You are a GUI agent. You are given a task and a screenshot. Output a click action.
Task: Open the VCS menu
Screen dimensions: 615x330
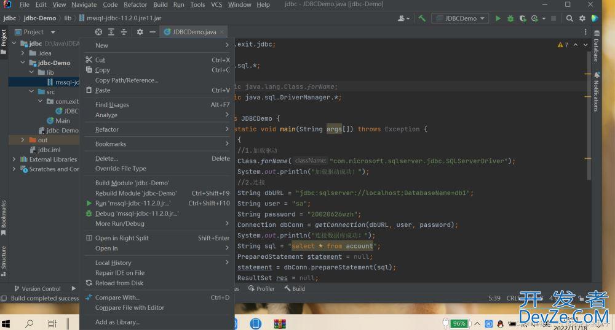point(216,5)
